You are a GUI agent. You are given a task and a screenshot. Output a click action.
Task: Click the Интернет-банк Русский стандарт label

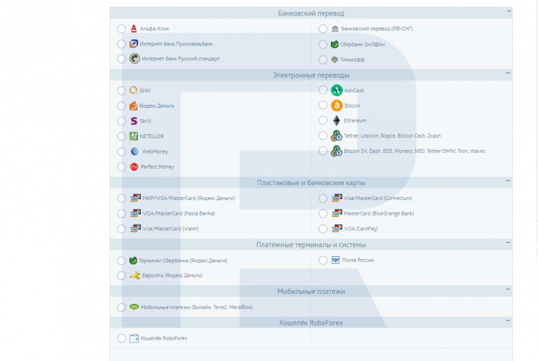[x=180, y=58]
